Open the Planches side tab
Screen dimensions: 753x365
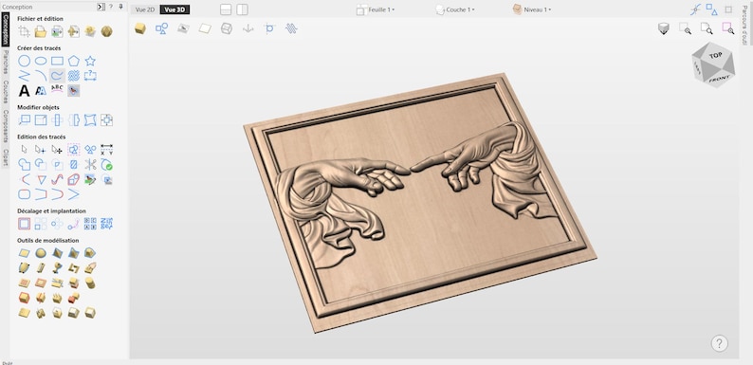coord(6,62)
